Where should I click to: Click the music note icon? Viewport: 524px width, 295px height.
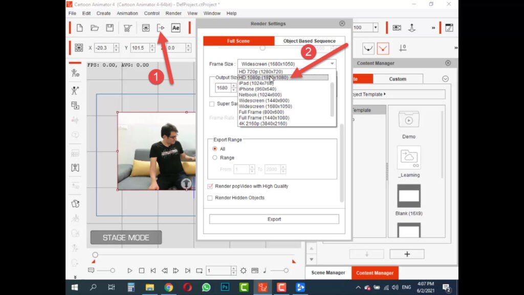tap(265, 270)
